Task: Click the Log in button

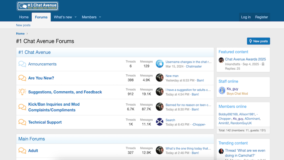Action: pos(246,17)
